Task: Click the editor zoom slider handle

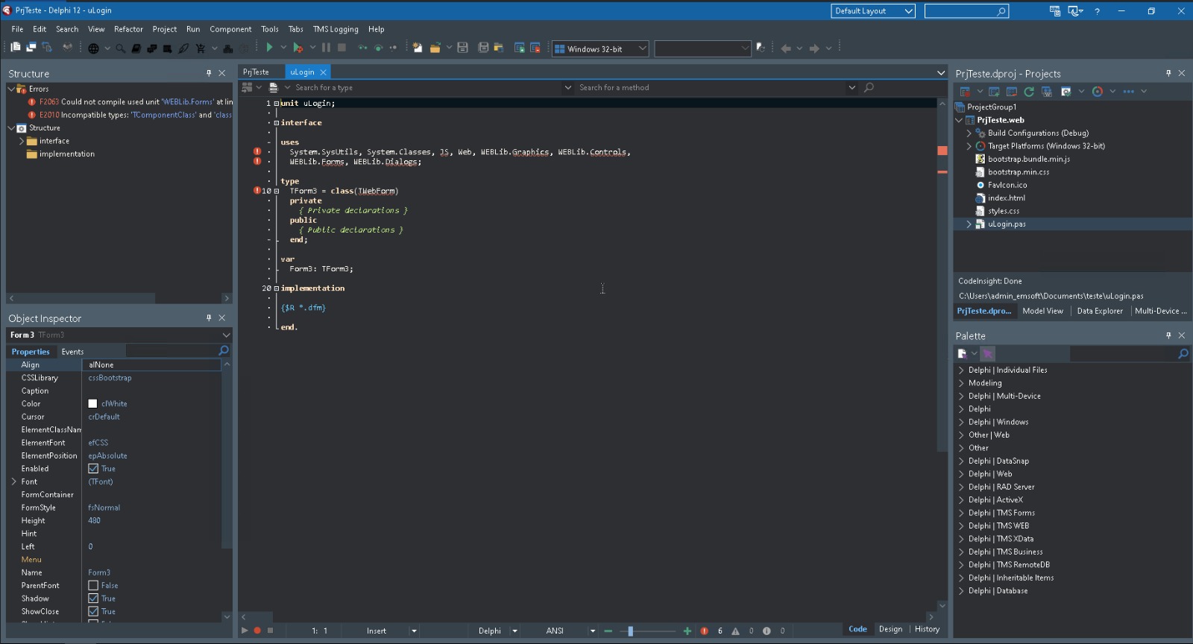Action: tap(631, 631)
